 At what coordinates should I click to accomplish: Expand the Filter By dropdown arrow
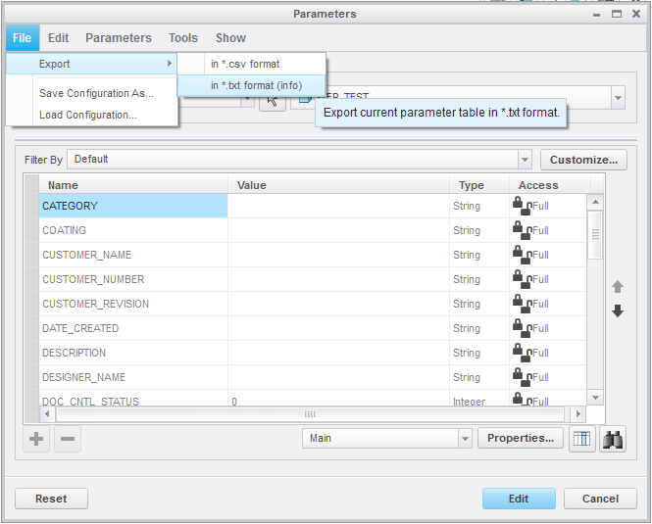coord(525,160)
